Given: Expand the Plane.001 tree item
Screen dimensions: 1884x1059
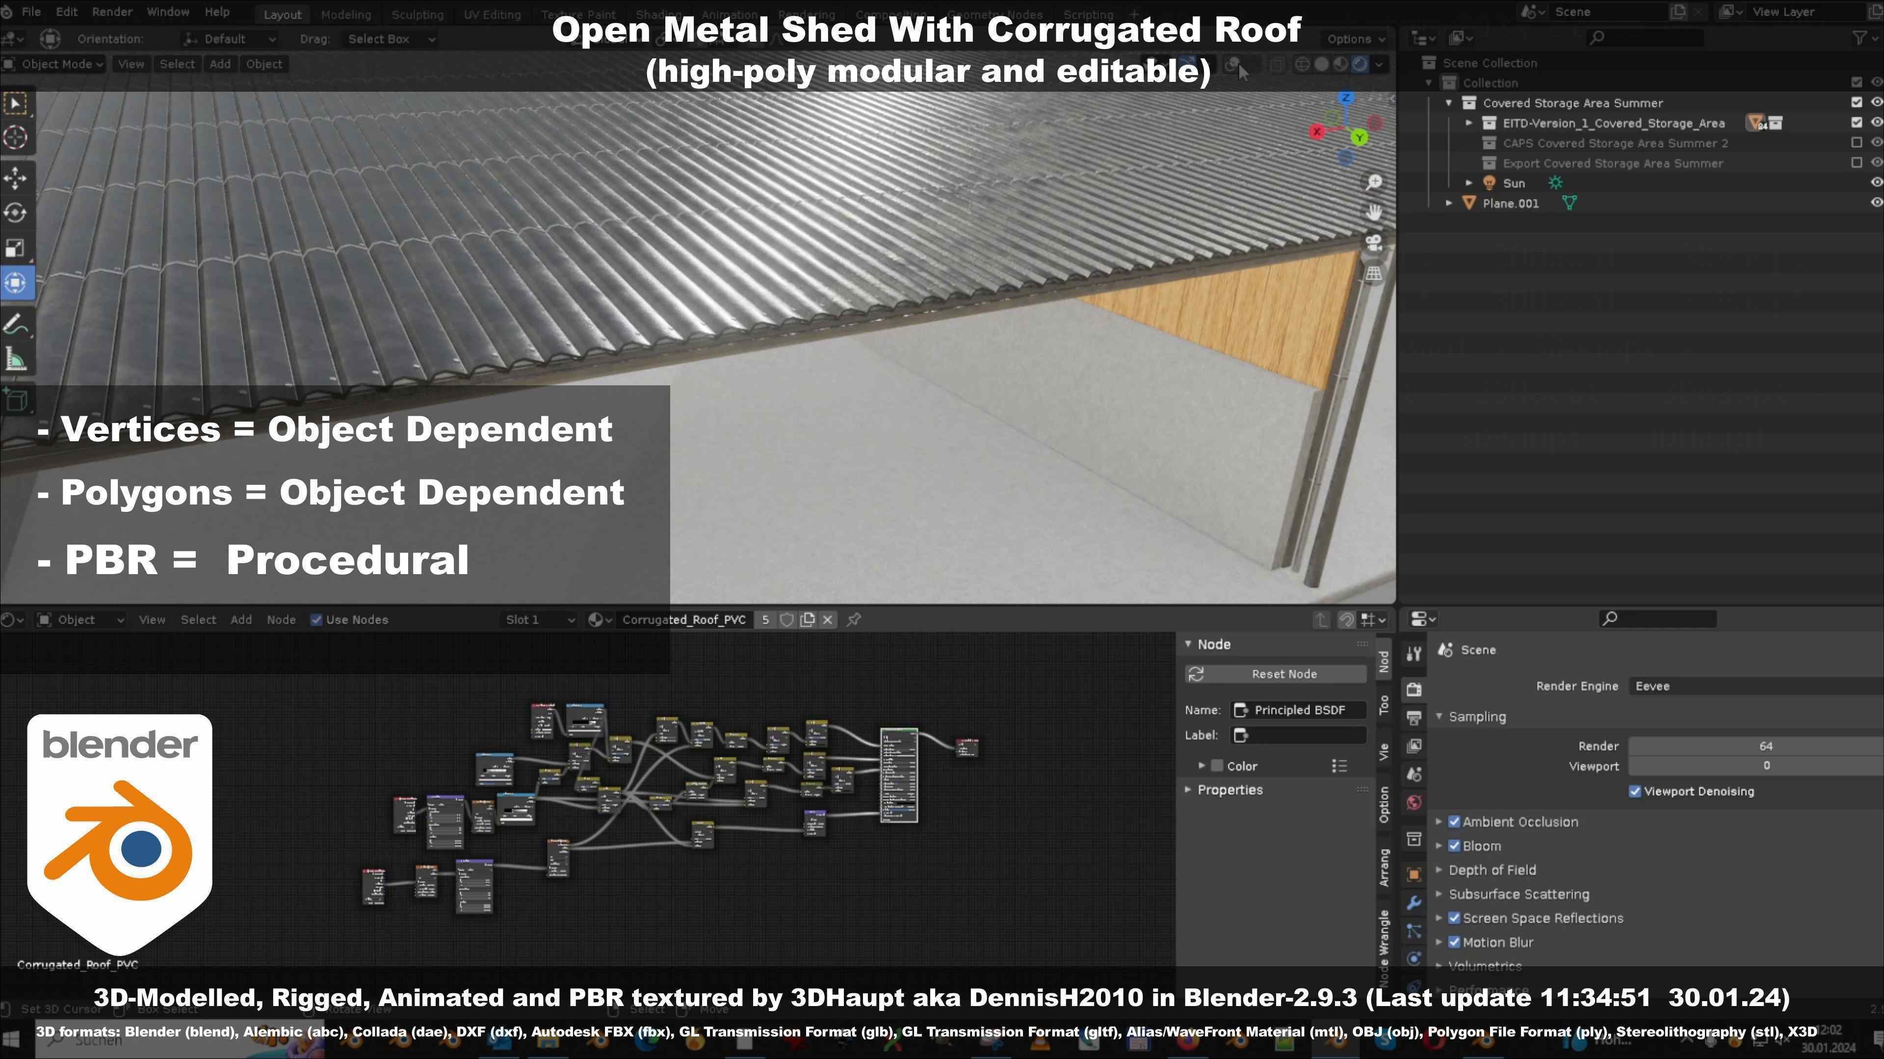Looking at the screenshot, I should 1449,203.
